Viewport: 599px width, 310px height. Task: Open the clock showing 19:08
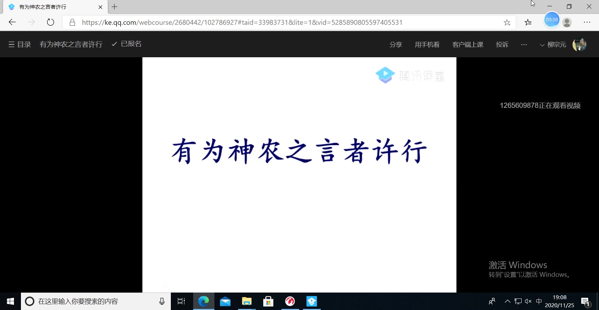tap(560, 301)
